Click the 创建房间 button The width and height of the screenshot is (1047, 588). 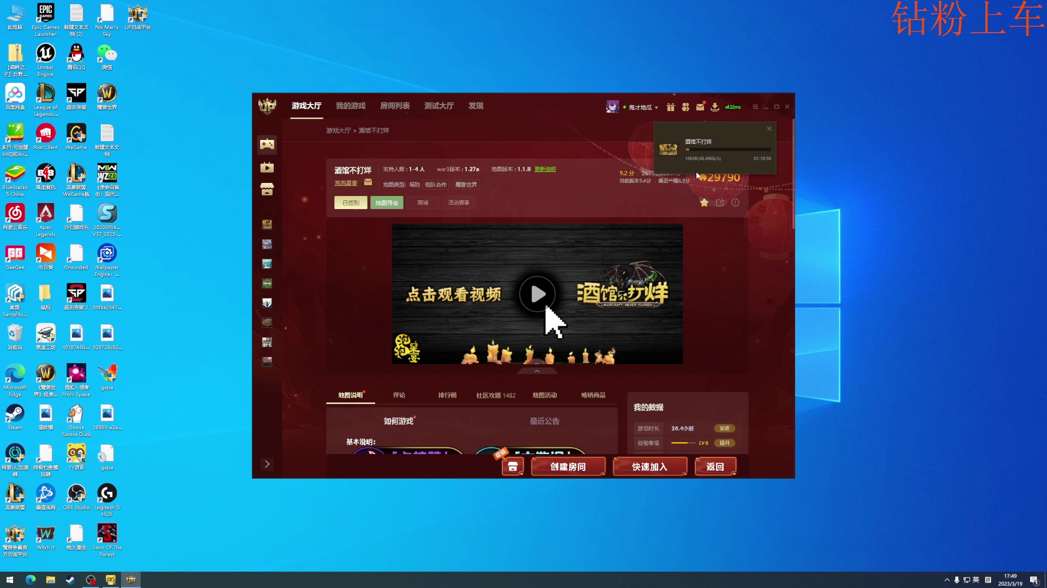tap(568, 467)
